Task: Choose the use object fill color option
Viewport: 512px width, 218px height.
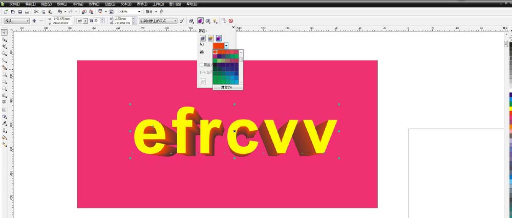Action: click(x=203, y=38)
